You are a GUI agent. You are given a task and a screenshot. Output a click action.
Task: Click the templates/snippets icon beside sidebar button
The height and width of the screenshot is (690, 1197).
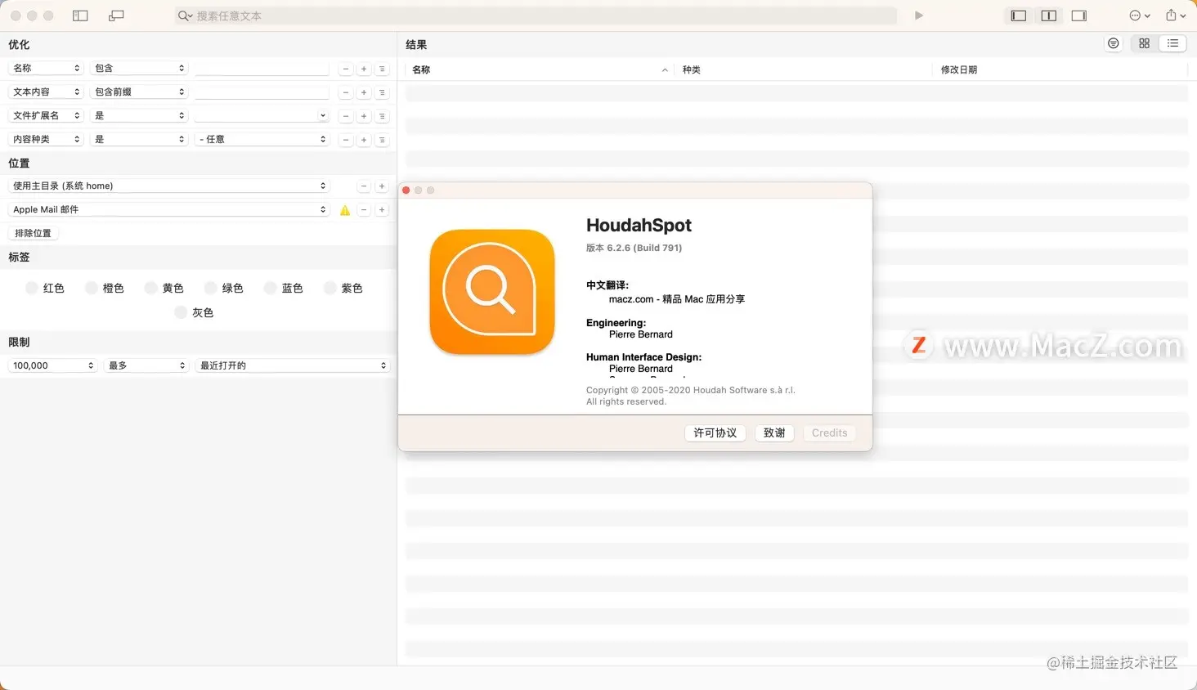tap(116, 16)
